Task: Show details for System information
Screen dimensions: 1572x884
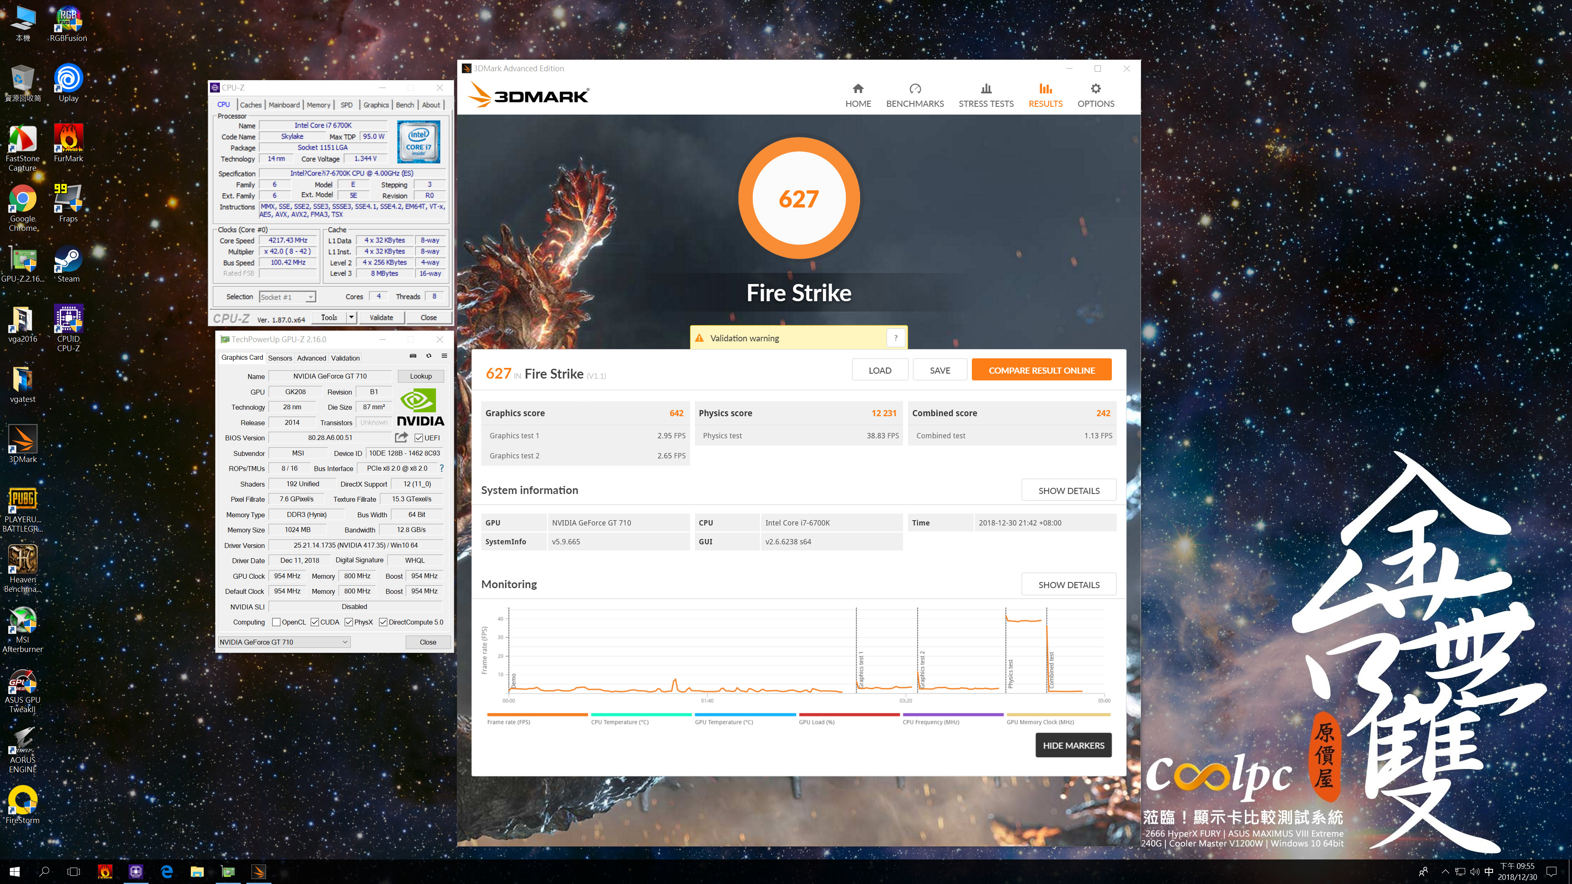Action: (x=1068, y=491)
